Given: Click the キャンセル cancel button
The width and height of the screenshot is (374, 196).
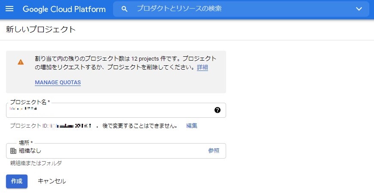Looking at the screenshot, I should 52,181.
